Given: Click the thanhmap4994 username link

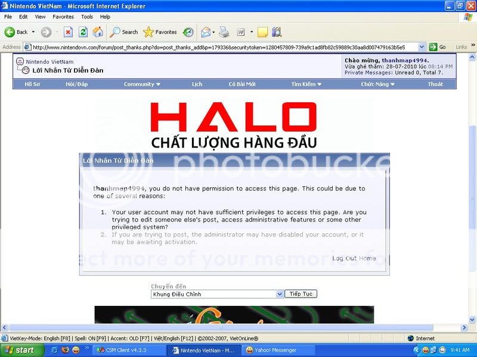Looking at the screenshot, I should pos(405,61).
